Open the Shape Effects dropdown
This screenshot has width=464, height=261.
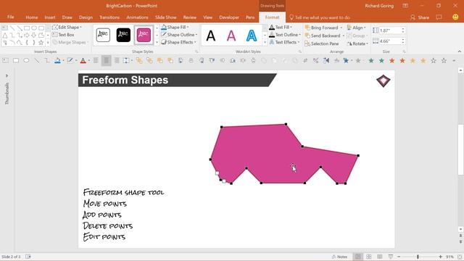pyautogui.click(x=179, y=42)
